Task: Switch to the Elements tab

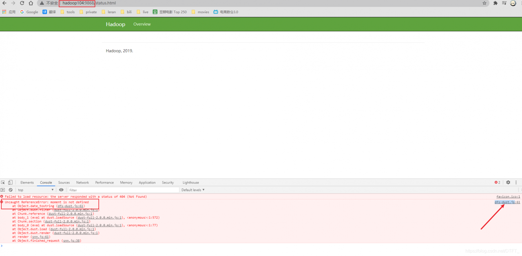Action: coord(27,183)
